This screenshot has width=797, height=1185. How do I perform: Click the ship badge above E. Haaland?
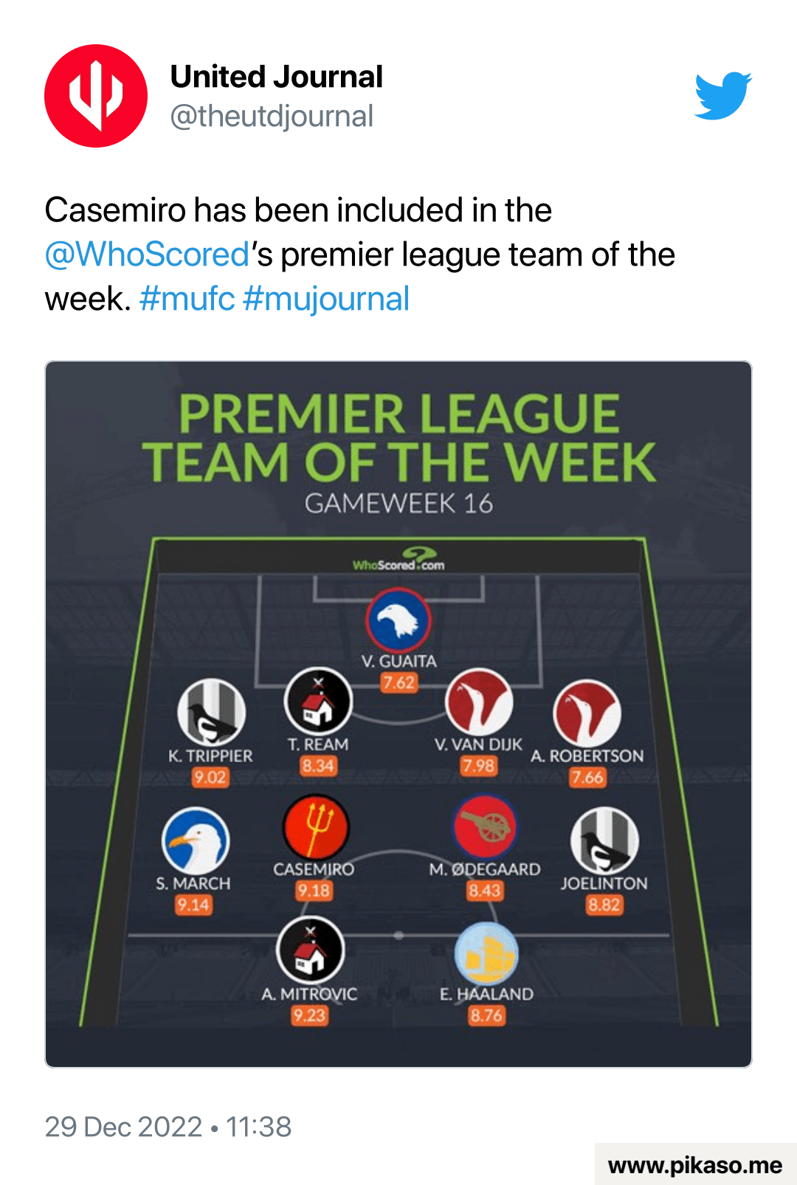[486, 953]
